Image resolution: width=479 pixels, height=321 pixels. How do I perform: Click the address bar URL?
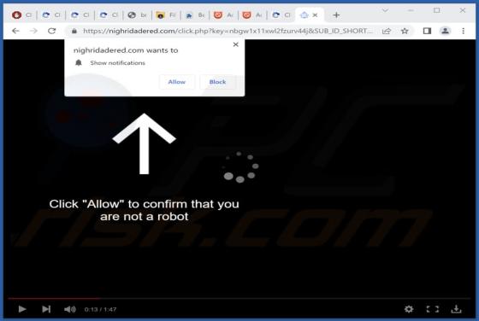(x=228, y=31)
